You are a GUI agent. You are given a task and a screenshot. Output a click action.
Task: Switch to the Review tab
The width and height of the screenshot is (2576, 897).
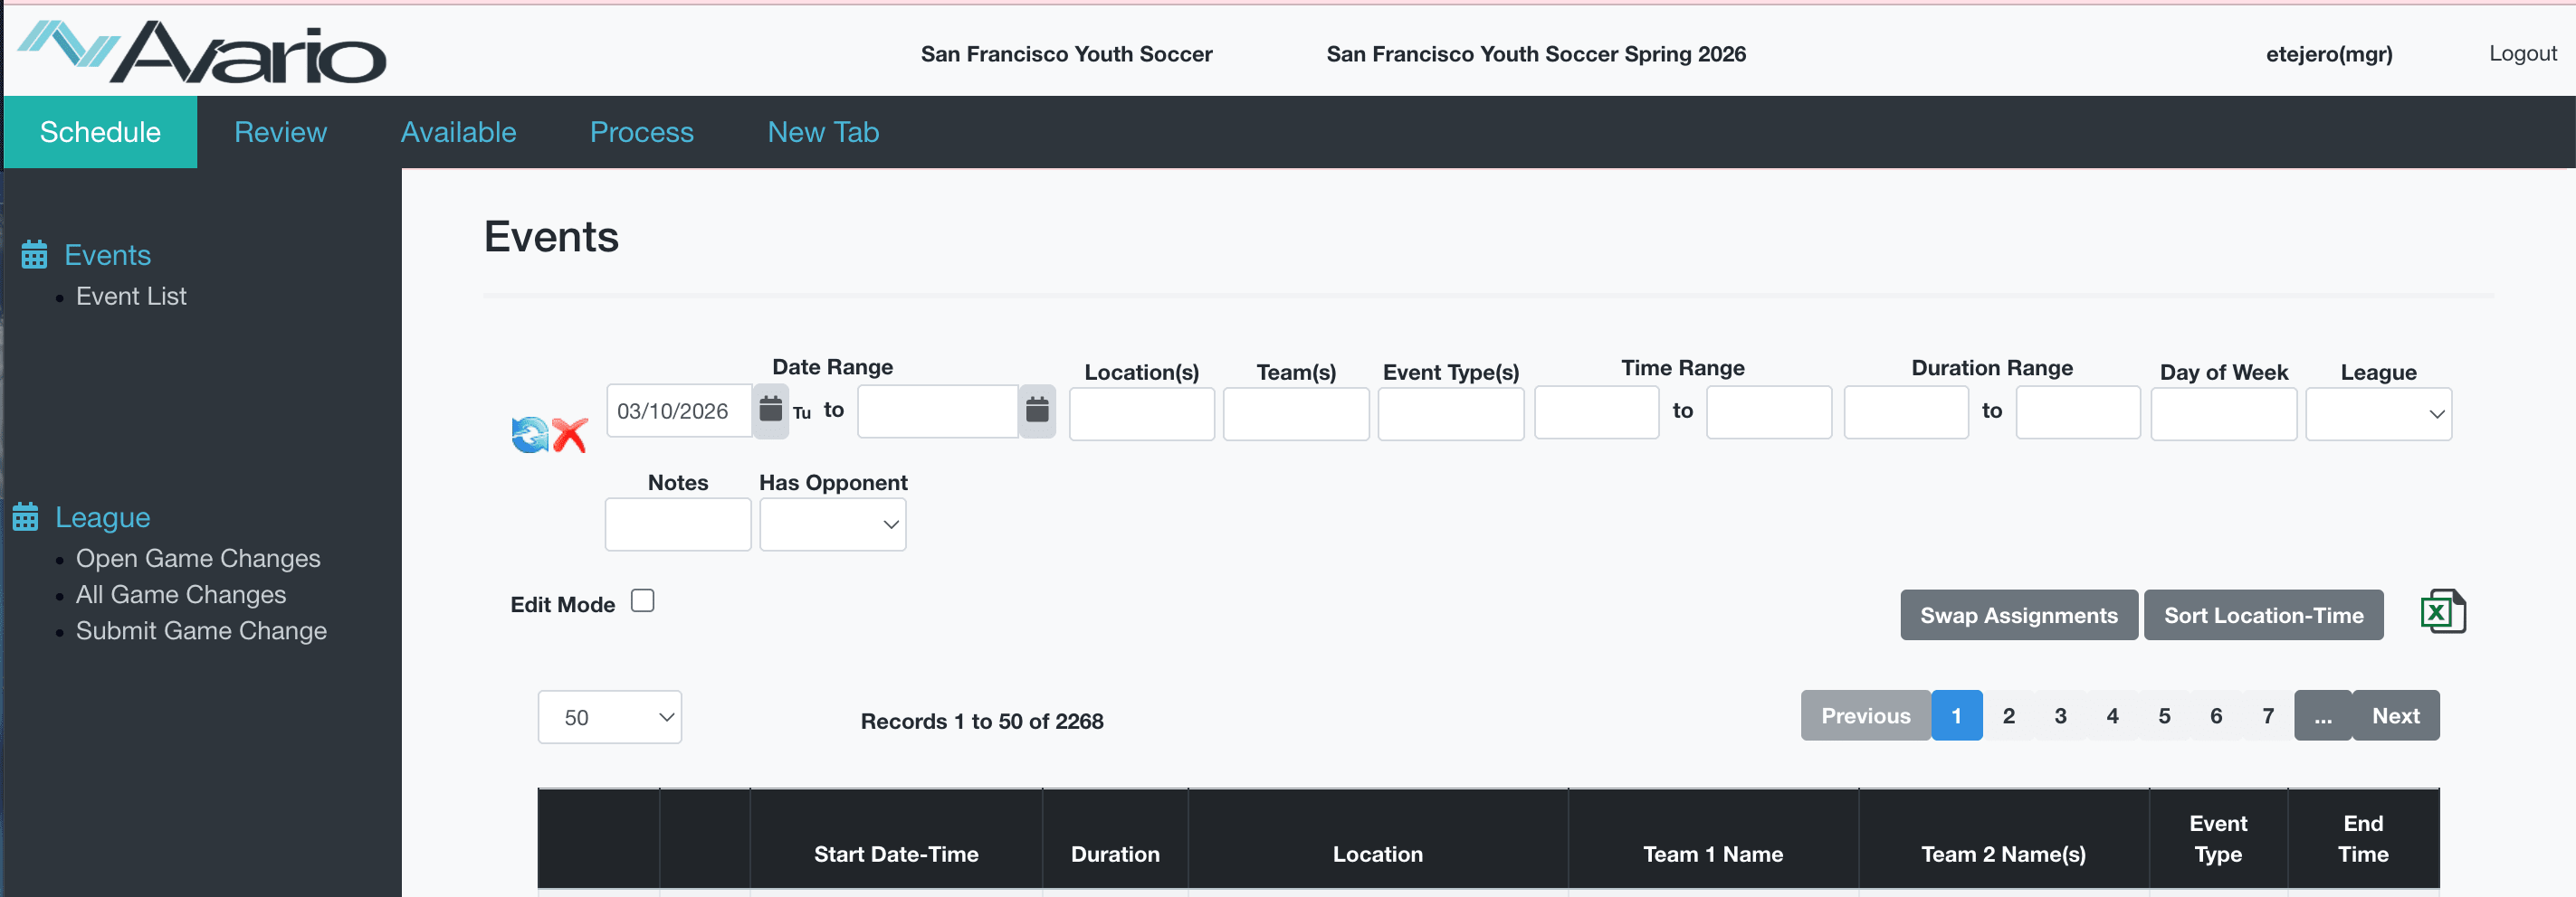[280, 132]
